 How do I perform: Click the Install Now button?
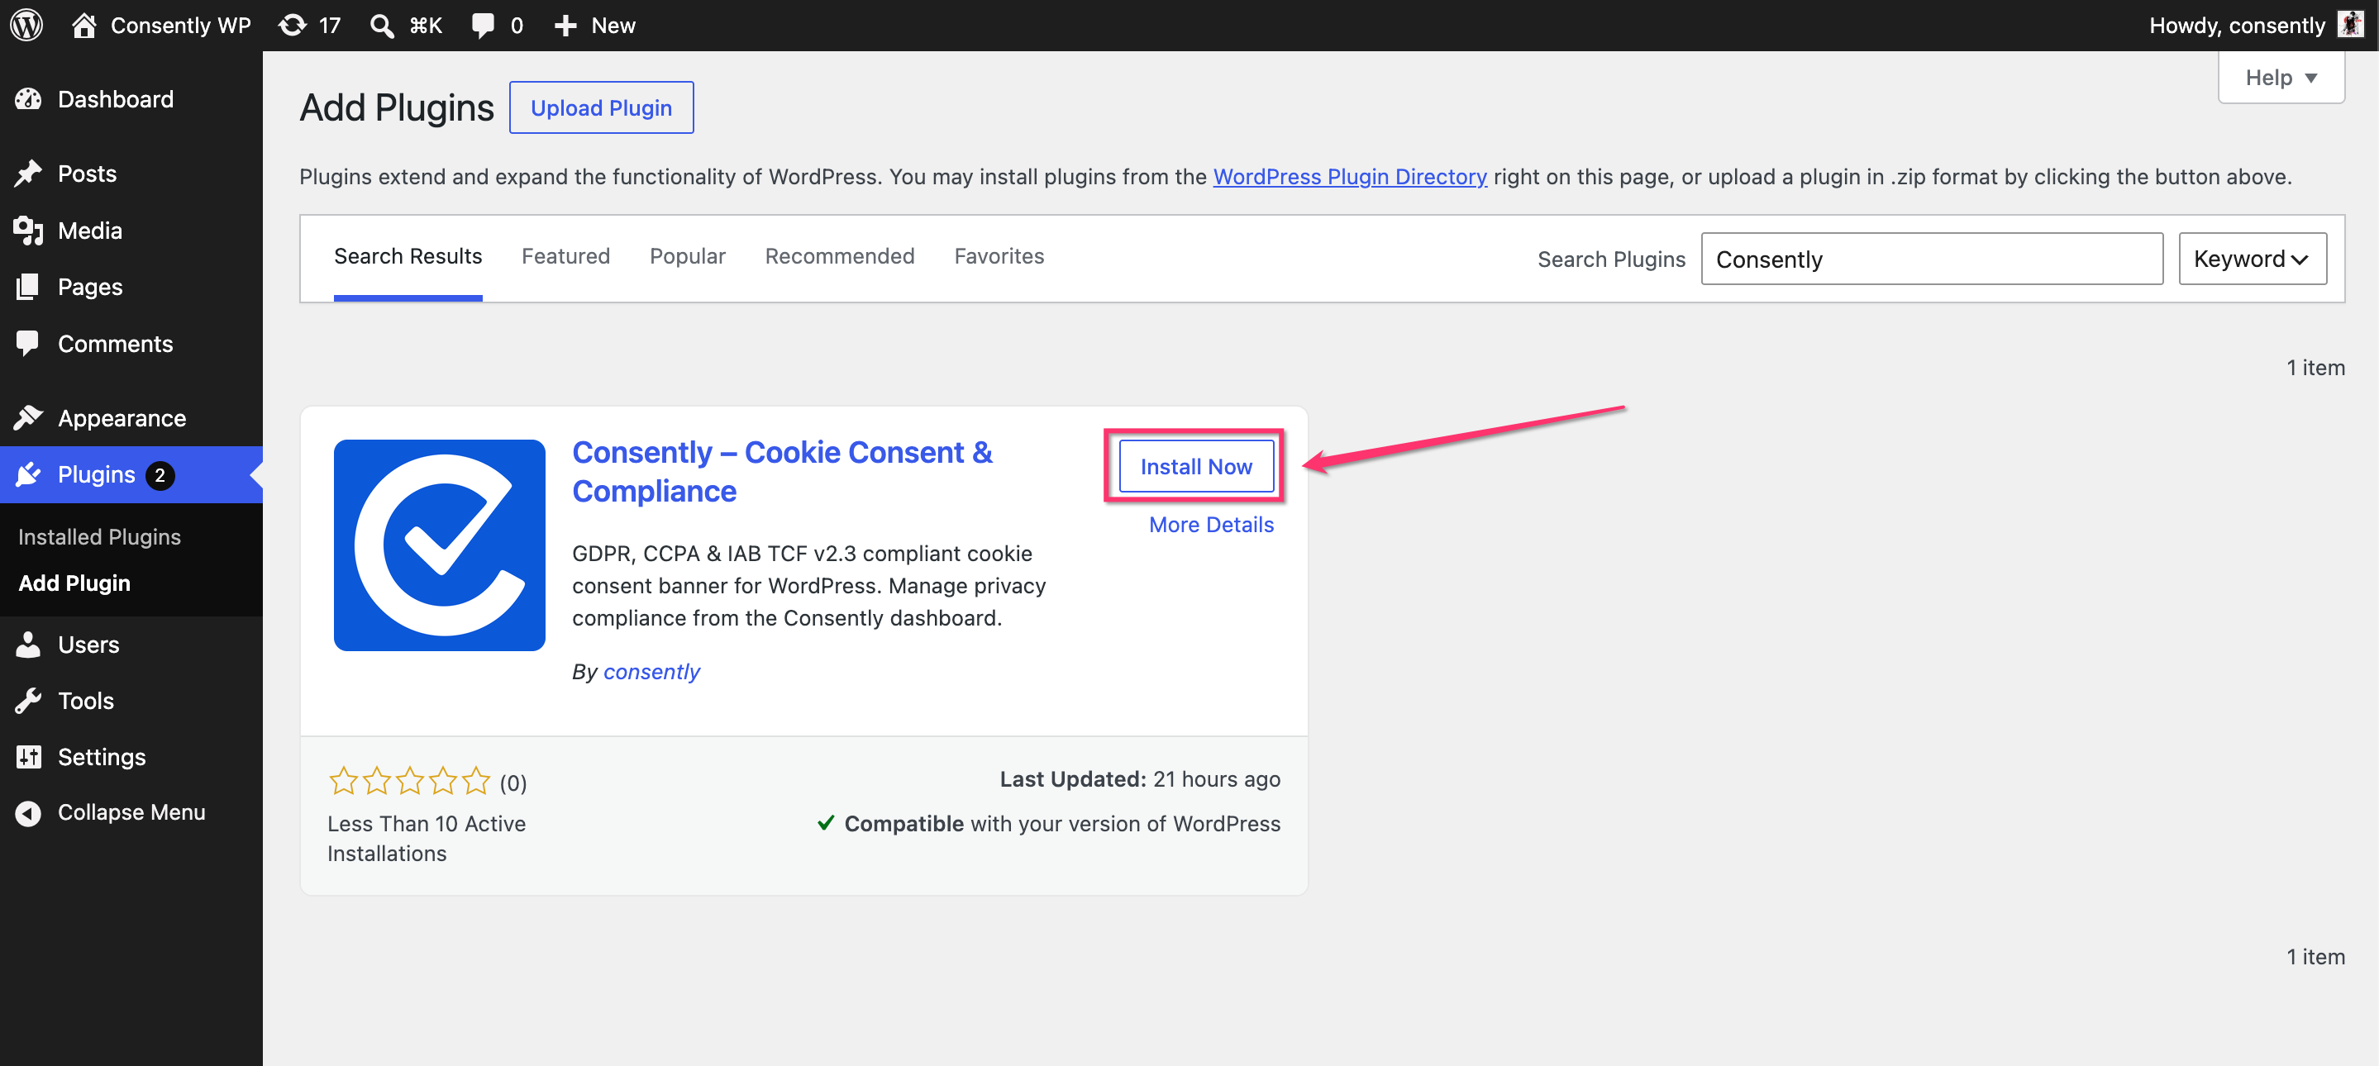pos(1195,466)
